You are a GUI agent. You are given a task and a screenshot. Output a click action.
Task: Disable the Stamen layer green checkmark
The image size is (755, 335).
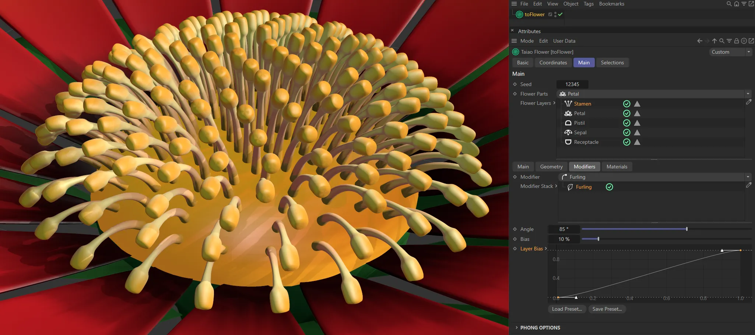click(627, 104)
